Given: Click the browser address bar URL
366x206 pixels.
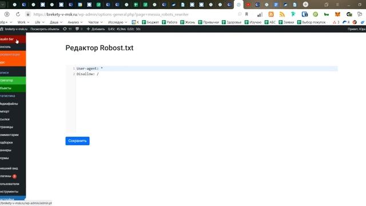Looking at the screenshot, I should (111, 14).
